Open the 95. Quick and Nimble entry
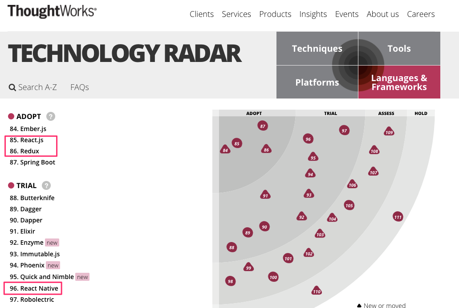The image size is (459, 308). coord(42,277)
